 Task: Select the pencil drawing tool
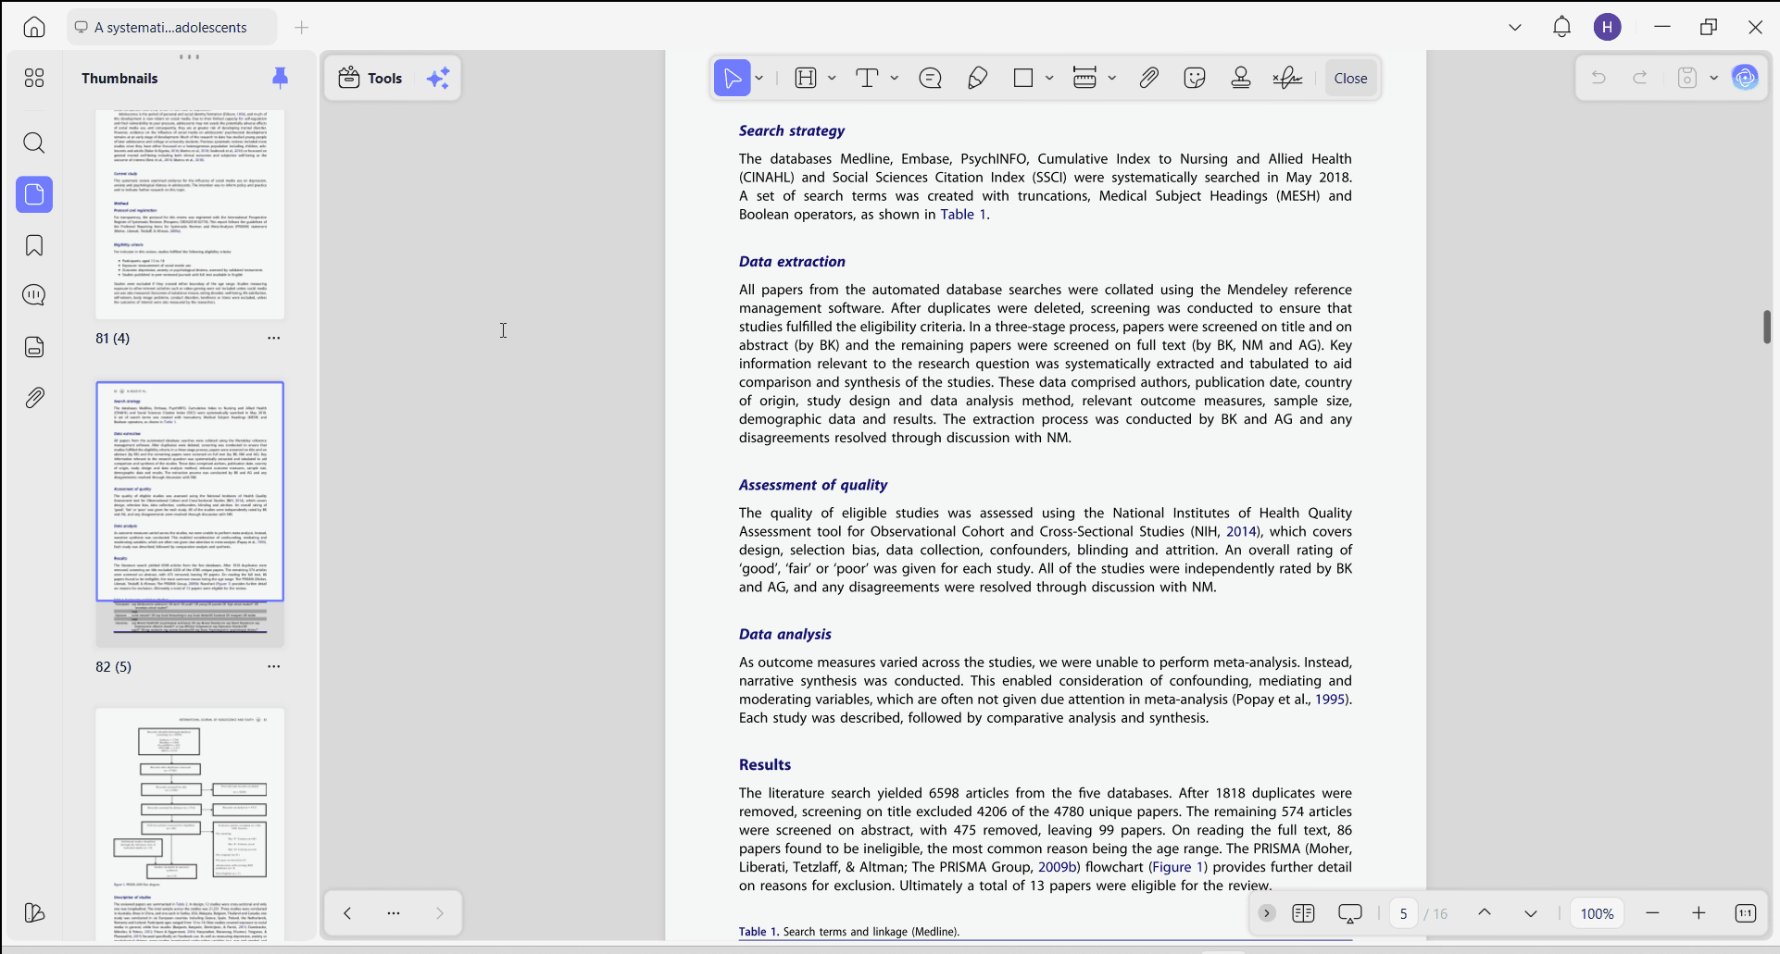[977, 78]
